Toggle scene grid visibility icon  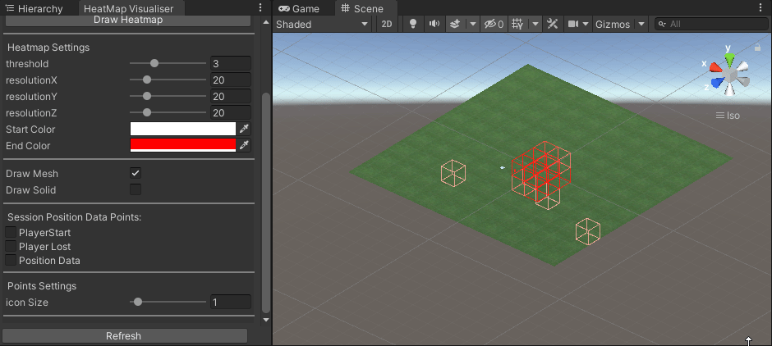tap(517, 24)
